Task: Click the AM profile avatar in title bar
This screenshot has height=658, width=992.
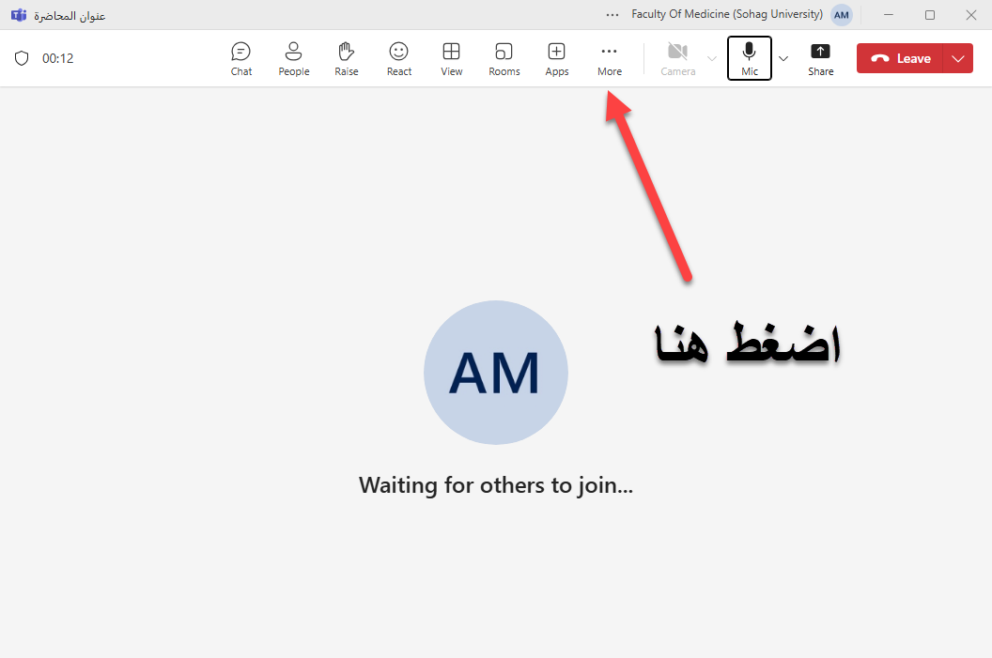Action: 842,15
